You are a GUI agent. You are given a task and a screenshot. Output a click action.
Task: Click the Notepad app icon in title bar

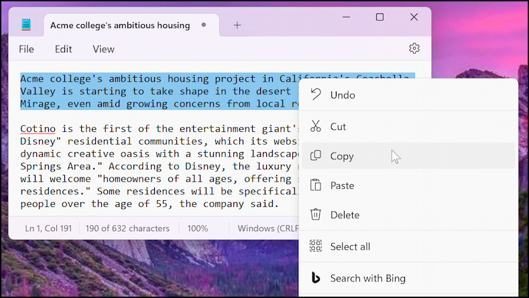(26, 25)
